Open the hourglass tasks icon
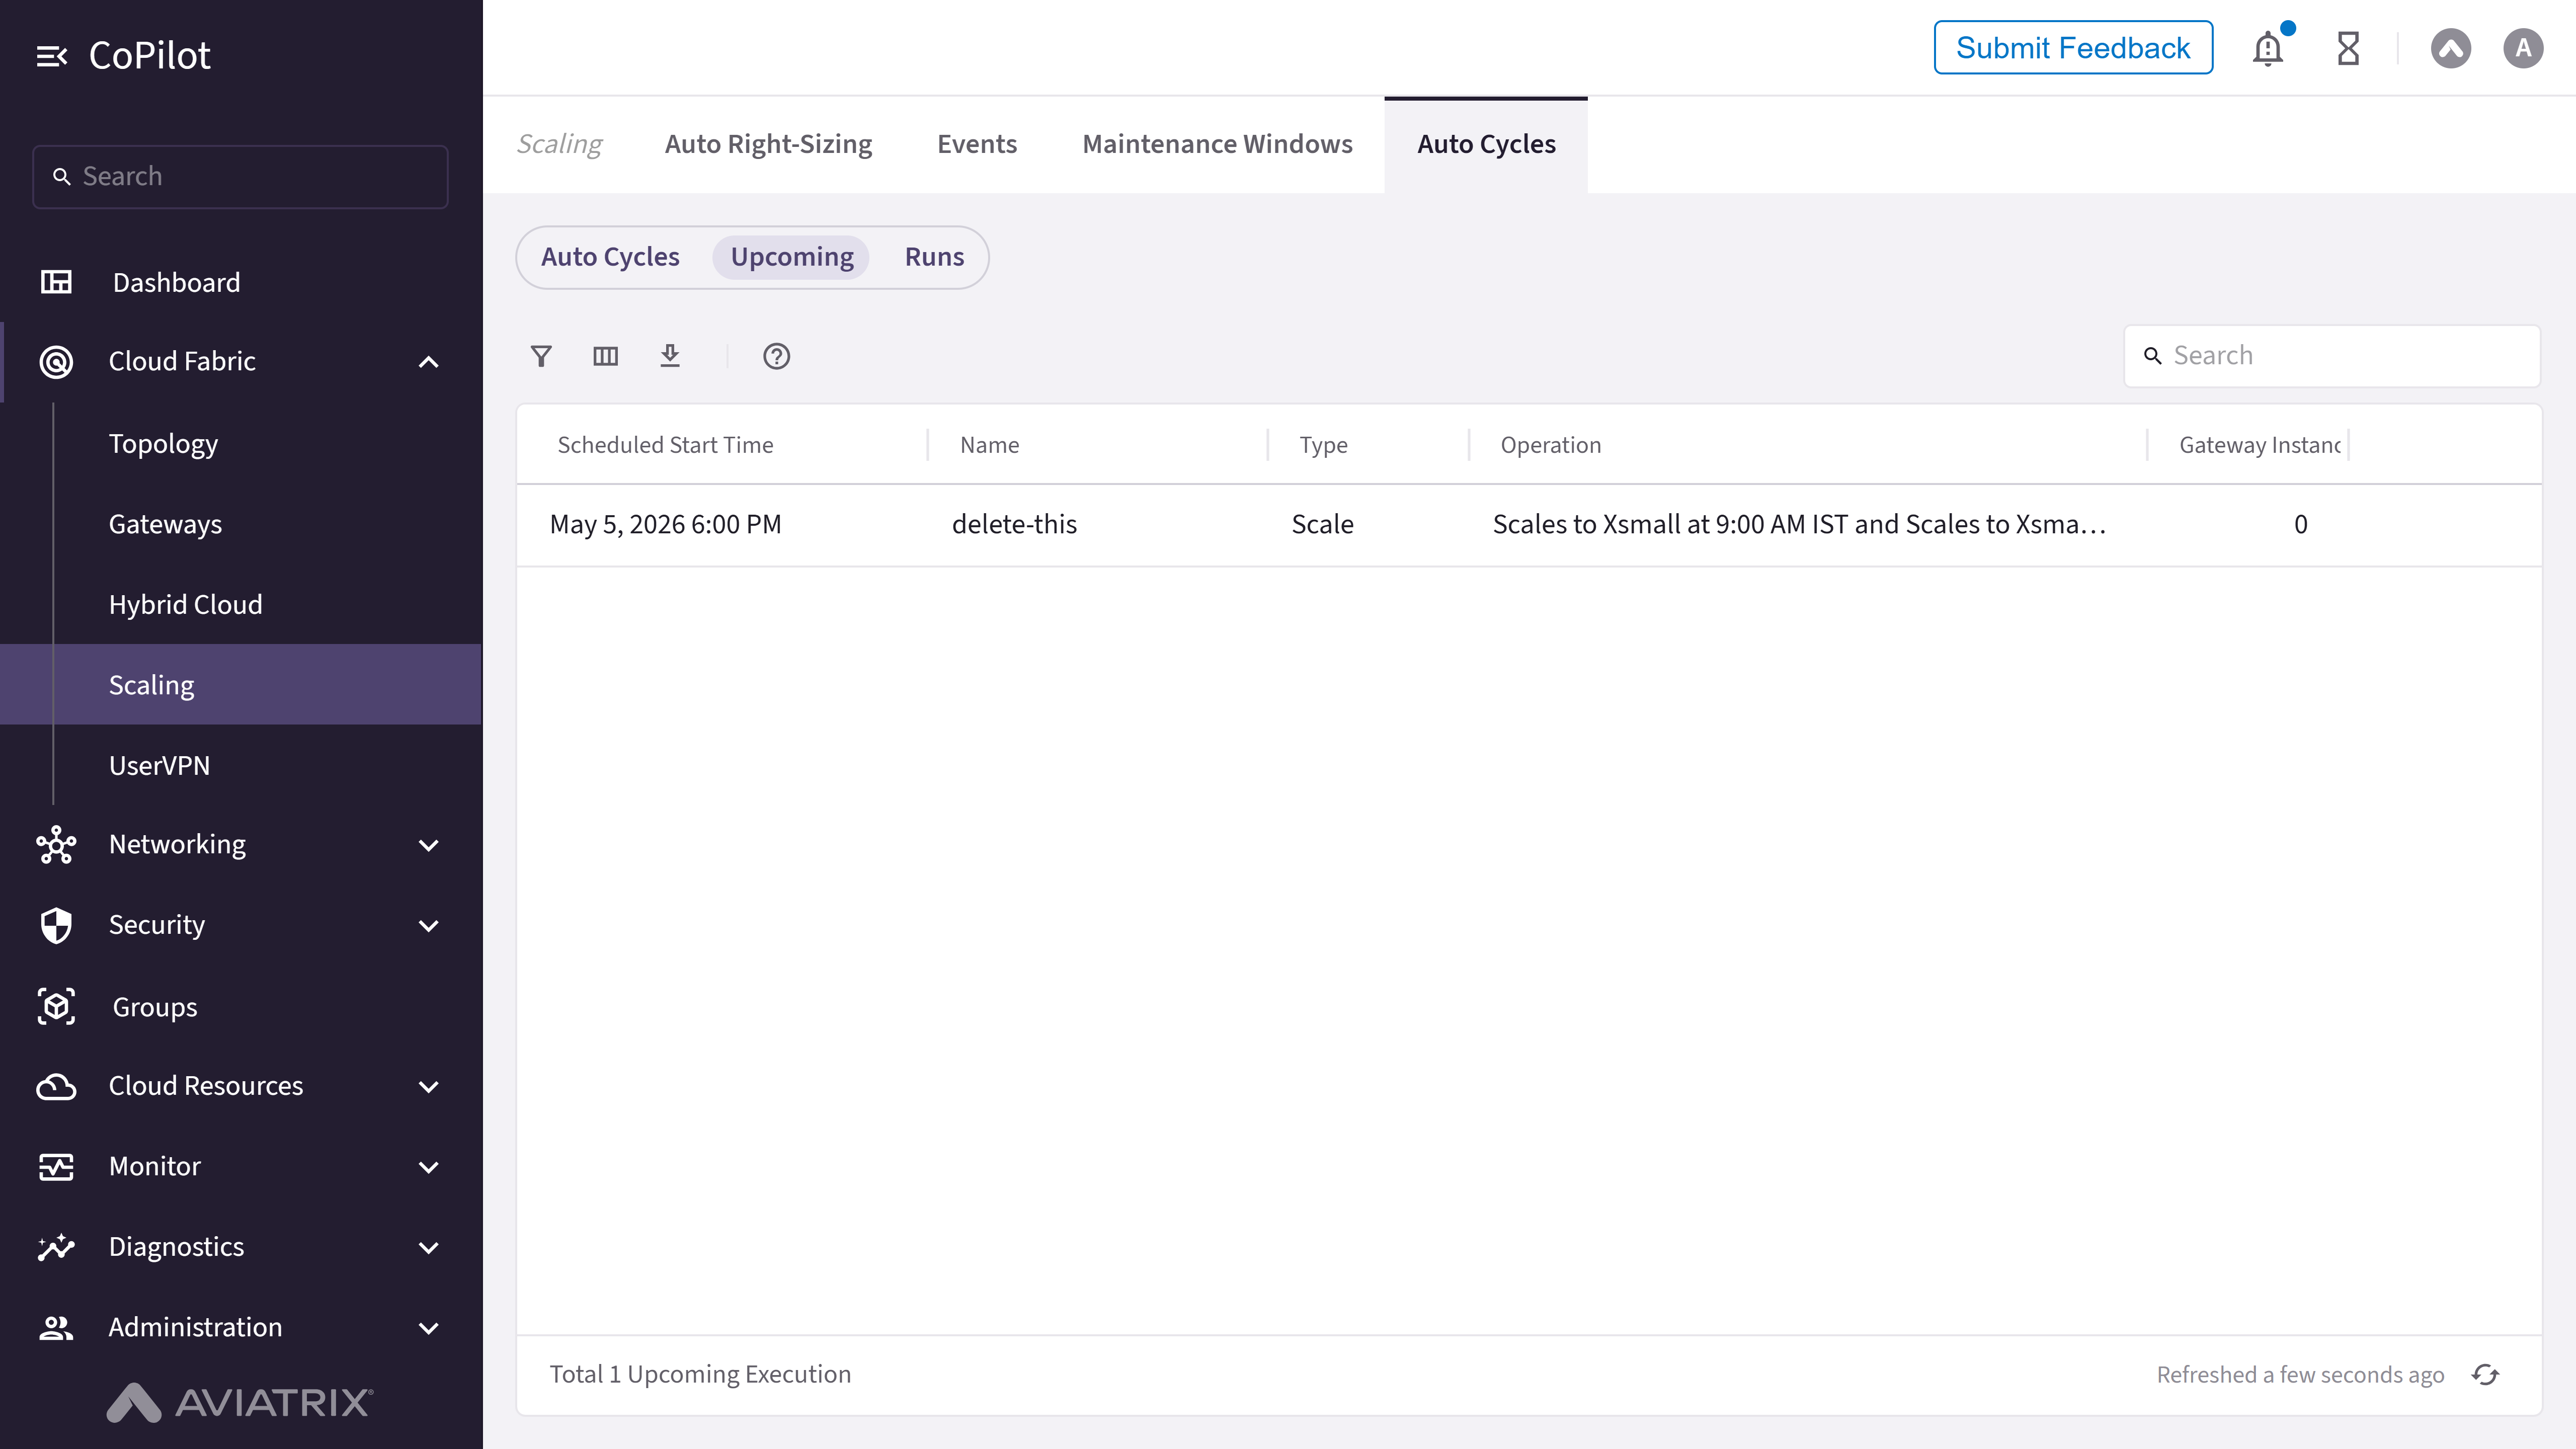Image resolution: width=2576 pixels, height=1449 pixels. [x=2348, y=48]
